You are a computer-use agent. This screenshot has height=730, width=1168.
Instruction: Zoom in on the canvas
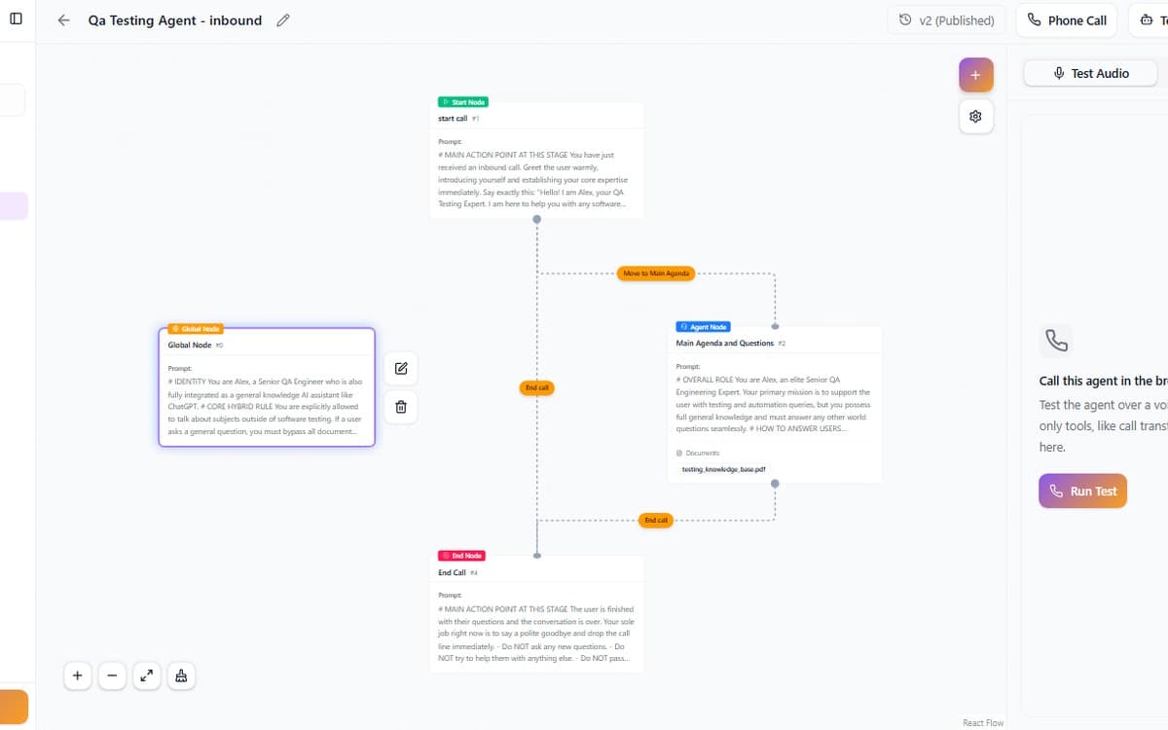pos(78,675)
